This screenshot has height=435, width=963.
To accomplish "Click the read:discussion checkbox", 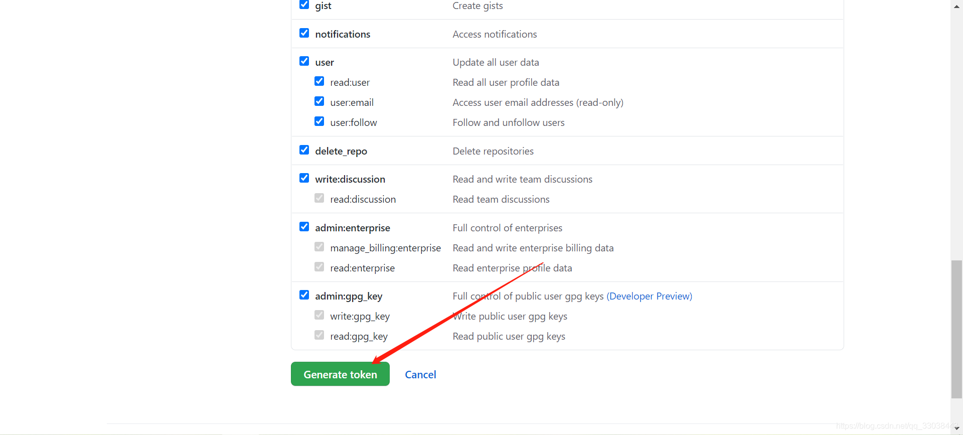I will pyautogui.click(x=319, y=198).
